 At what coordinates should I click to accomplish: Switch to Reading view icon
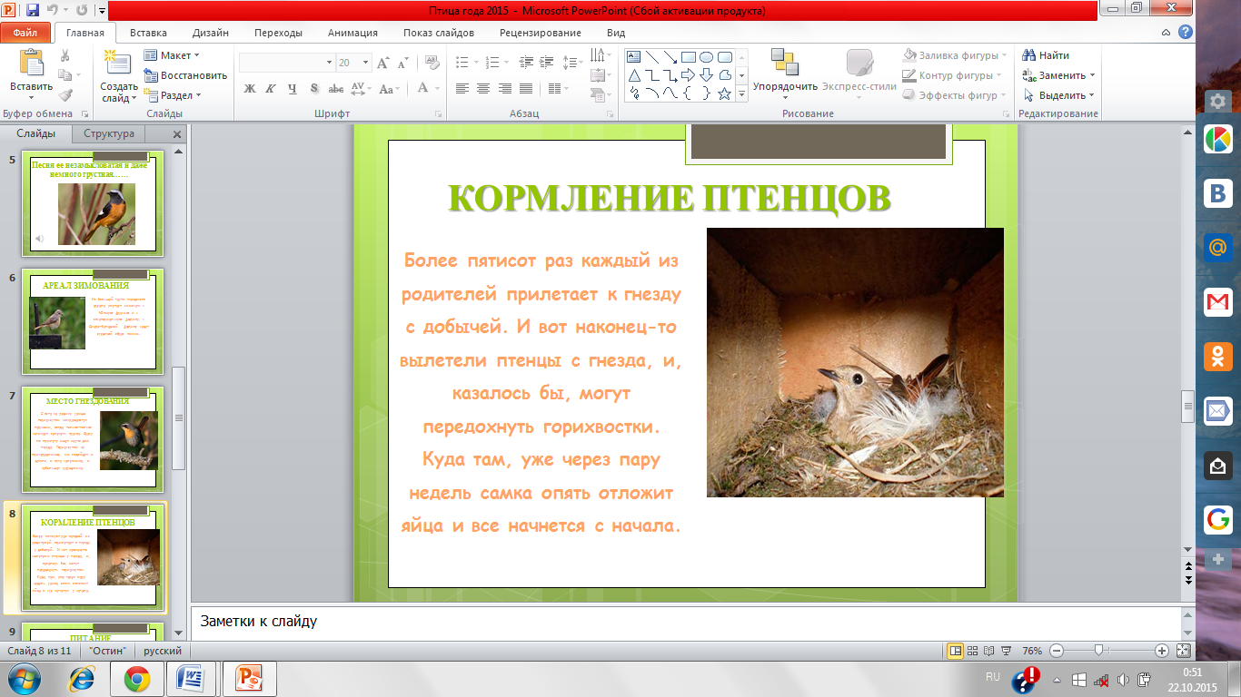point(988,651)
